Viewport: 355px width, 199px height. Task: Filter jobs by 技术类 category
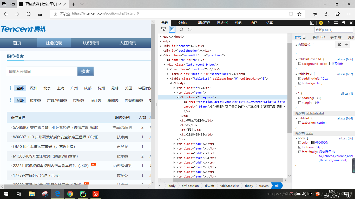pos(35,100)
